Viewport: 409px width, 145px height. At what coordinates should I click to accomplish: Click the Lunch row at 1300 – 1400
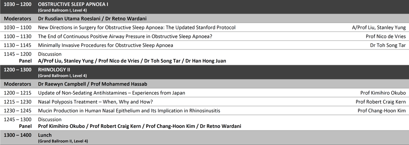click(x=204, y=138)
